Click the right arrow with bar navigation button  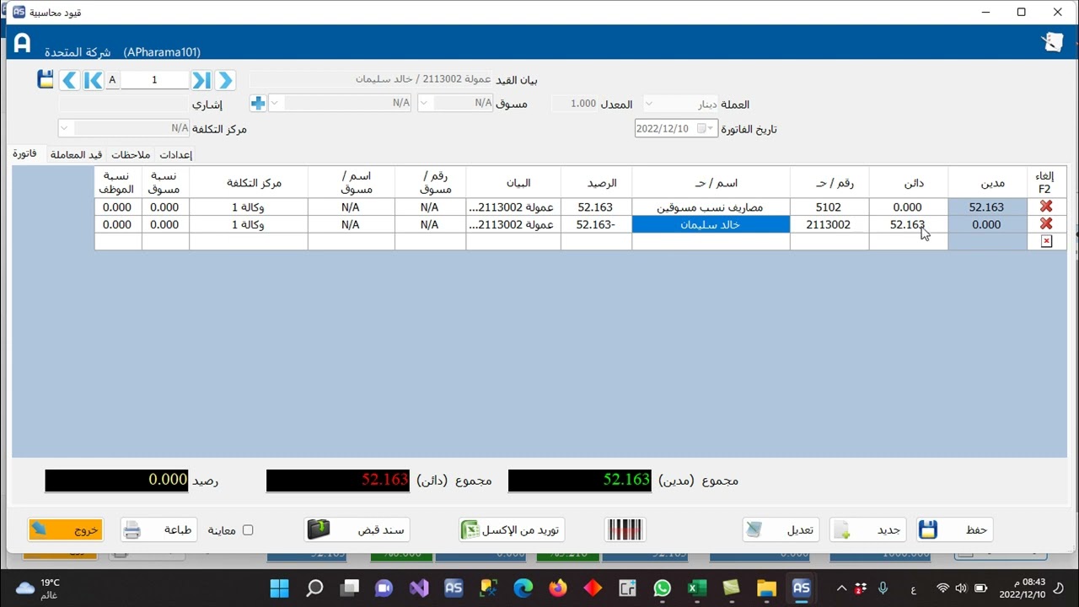(201, 80)
